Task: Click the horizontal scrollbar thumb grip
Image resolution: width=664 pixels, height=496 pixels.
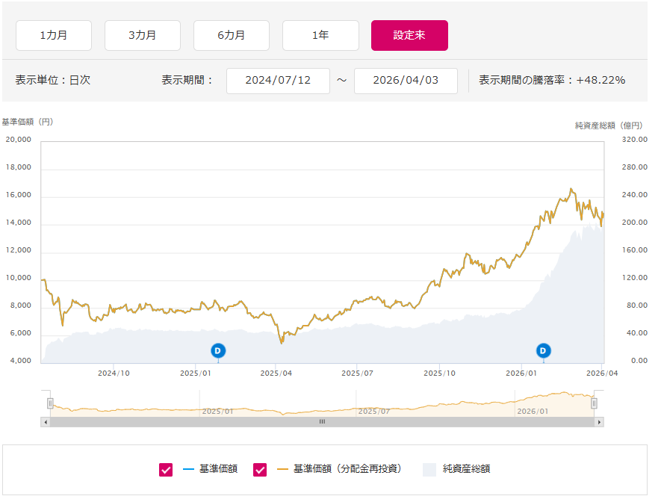Action: point(322,422)
